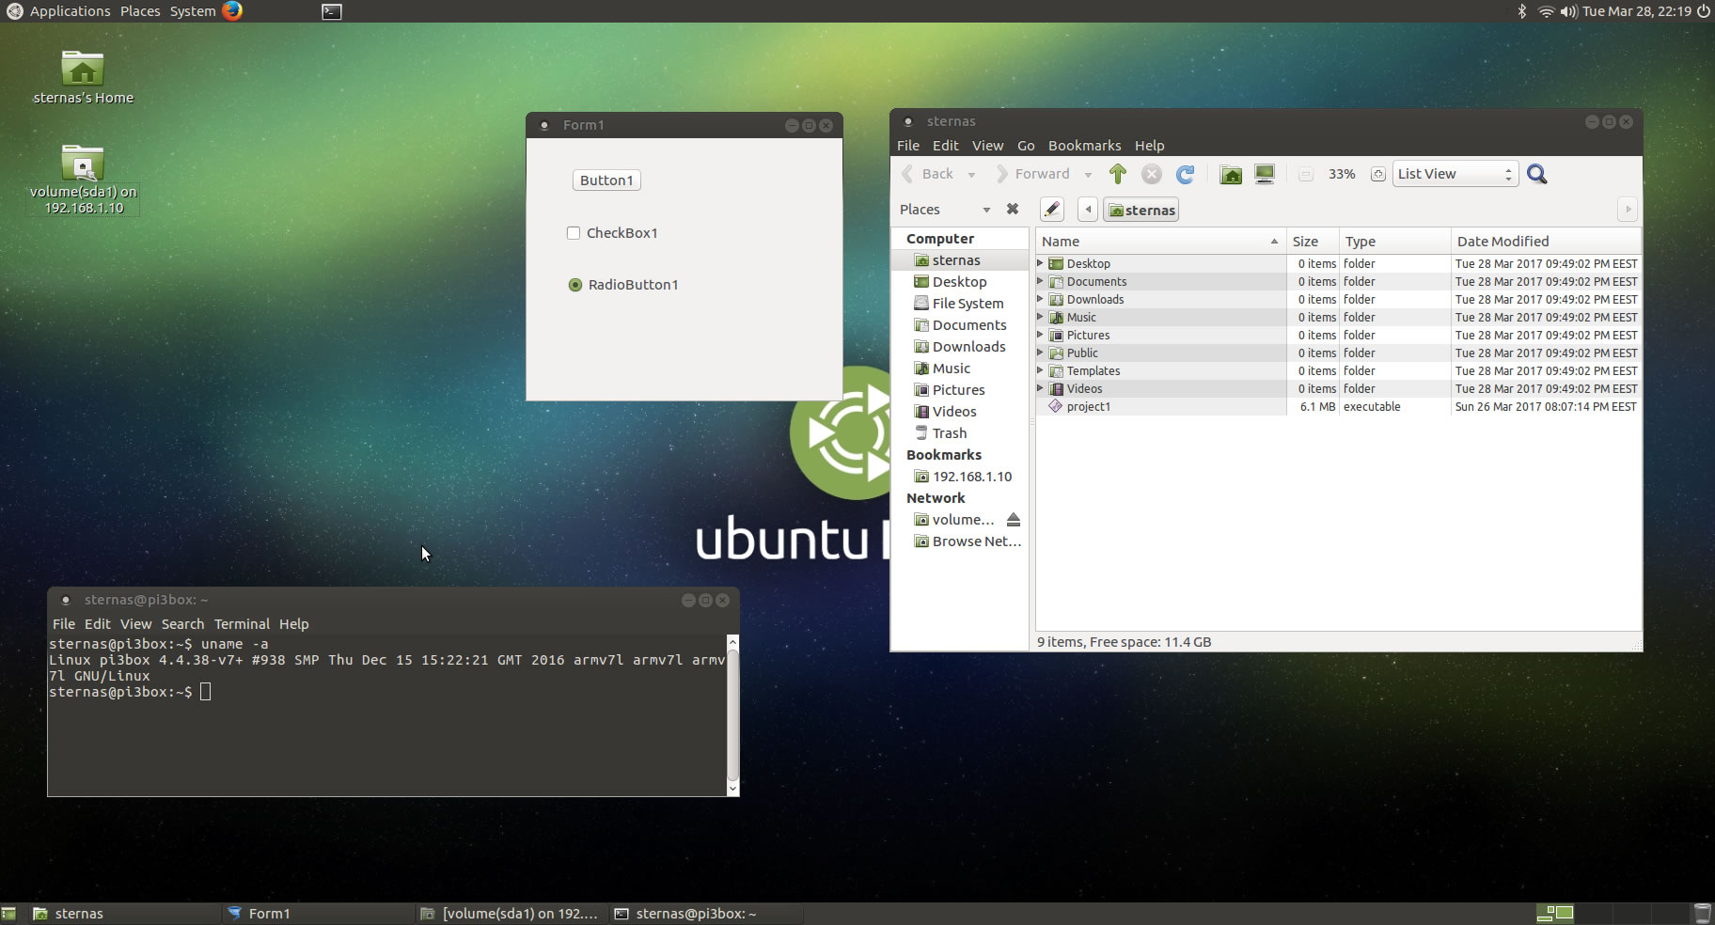Click the Back navigation button

(928, 174)
